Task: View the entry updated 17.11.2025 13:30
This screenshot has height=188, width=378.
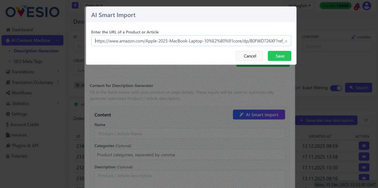Action: click(x=364, y=168)
